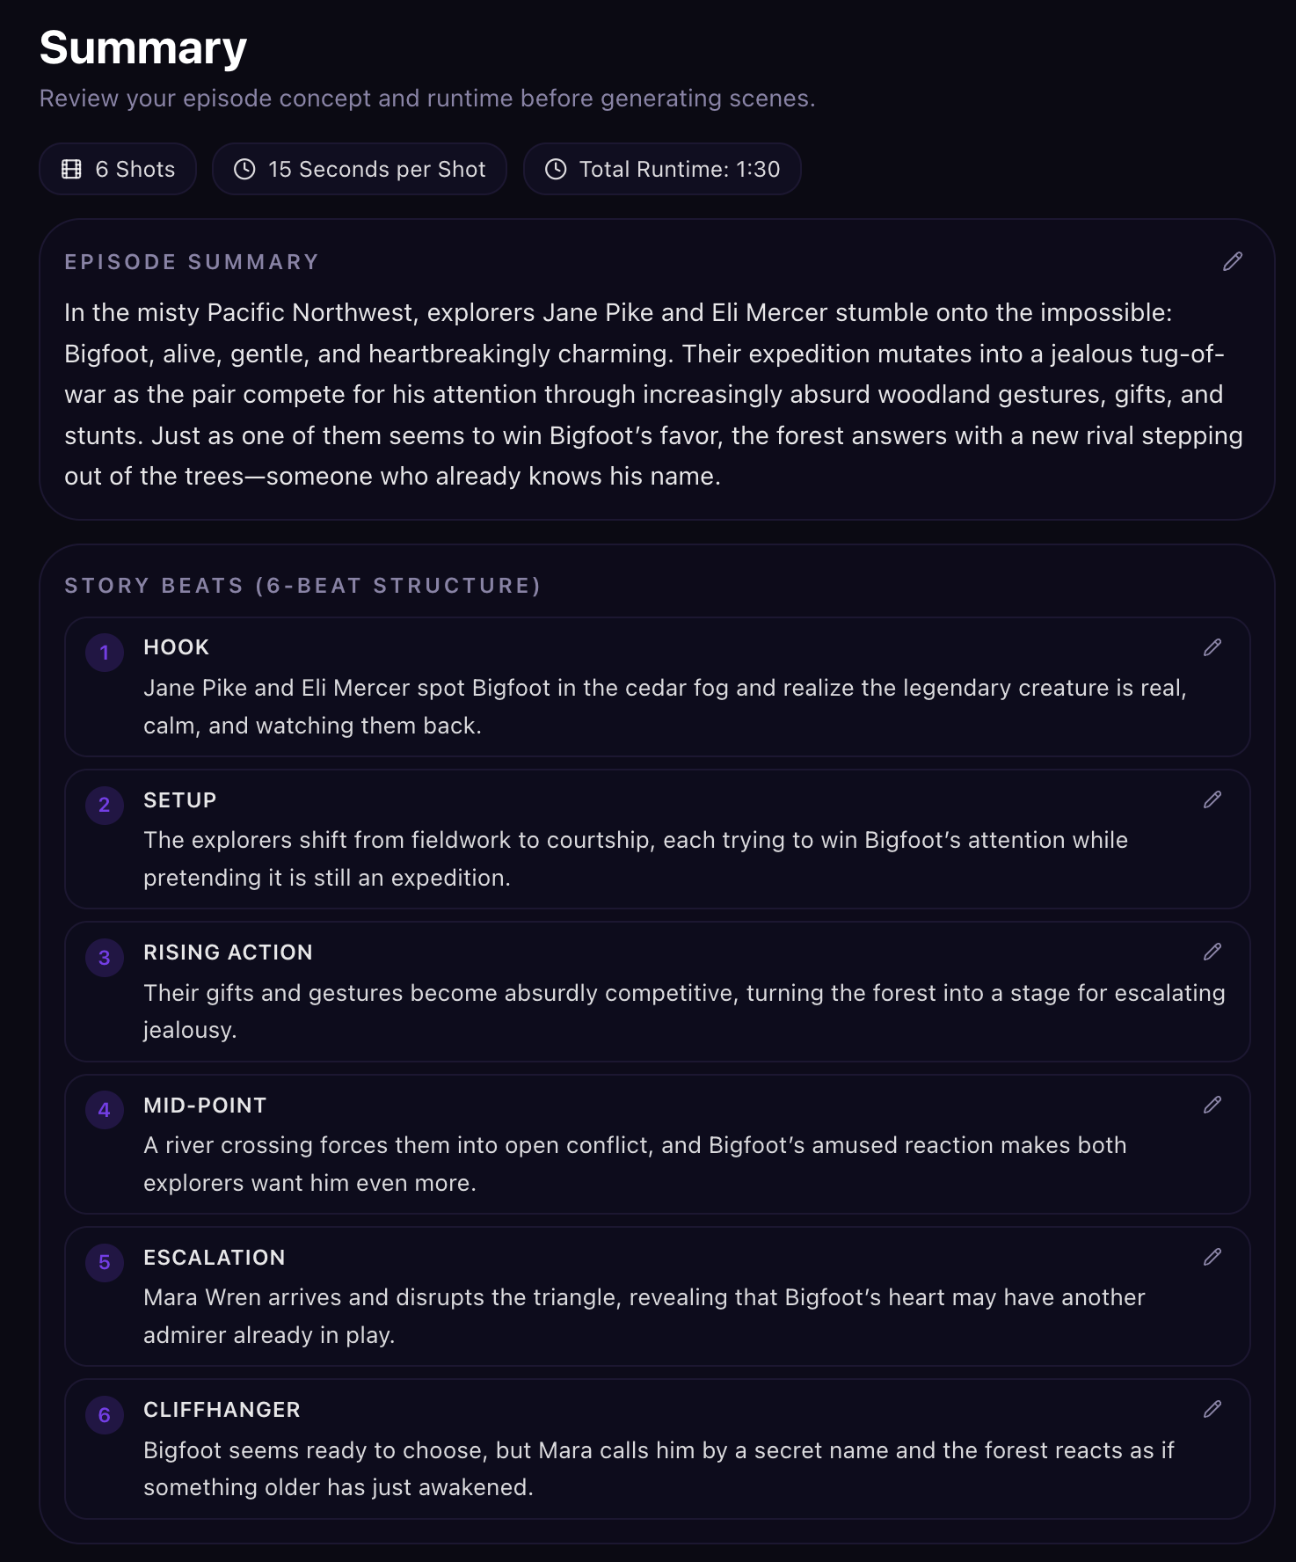Click clock icon beside Seconds per Shot
1296x1562 pixels.
tap(244, 169)
